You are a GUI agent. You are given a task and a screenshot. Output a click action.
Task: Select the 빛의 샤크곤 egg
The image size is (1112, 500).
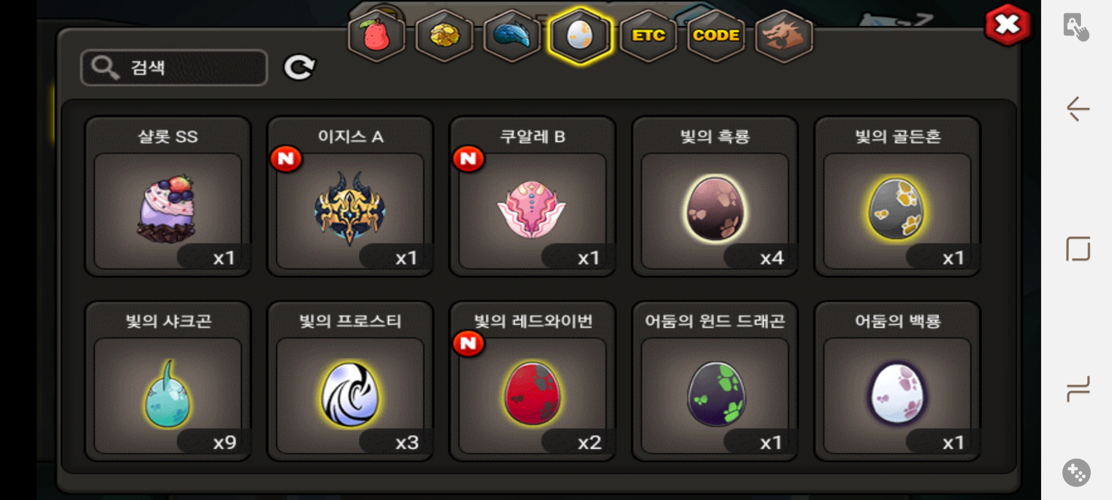click(168, 381)
